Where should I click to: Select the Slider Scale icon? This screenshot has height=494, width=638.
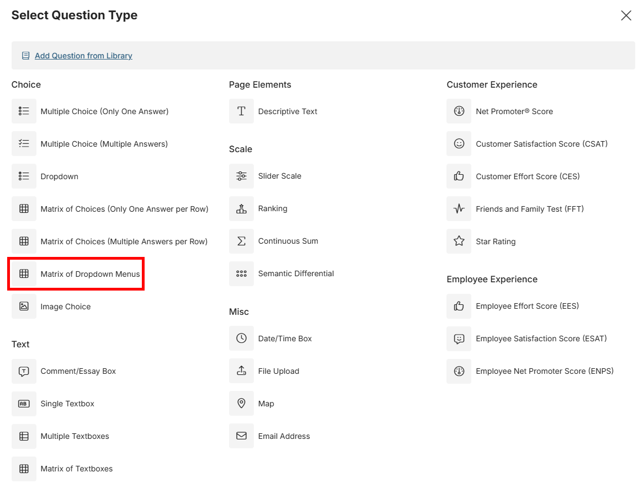[241, 176]
